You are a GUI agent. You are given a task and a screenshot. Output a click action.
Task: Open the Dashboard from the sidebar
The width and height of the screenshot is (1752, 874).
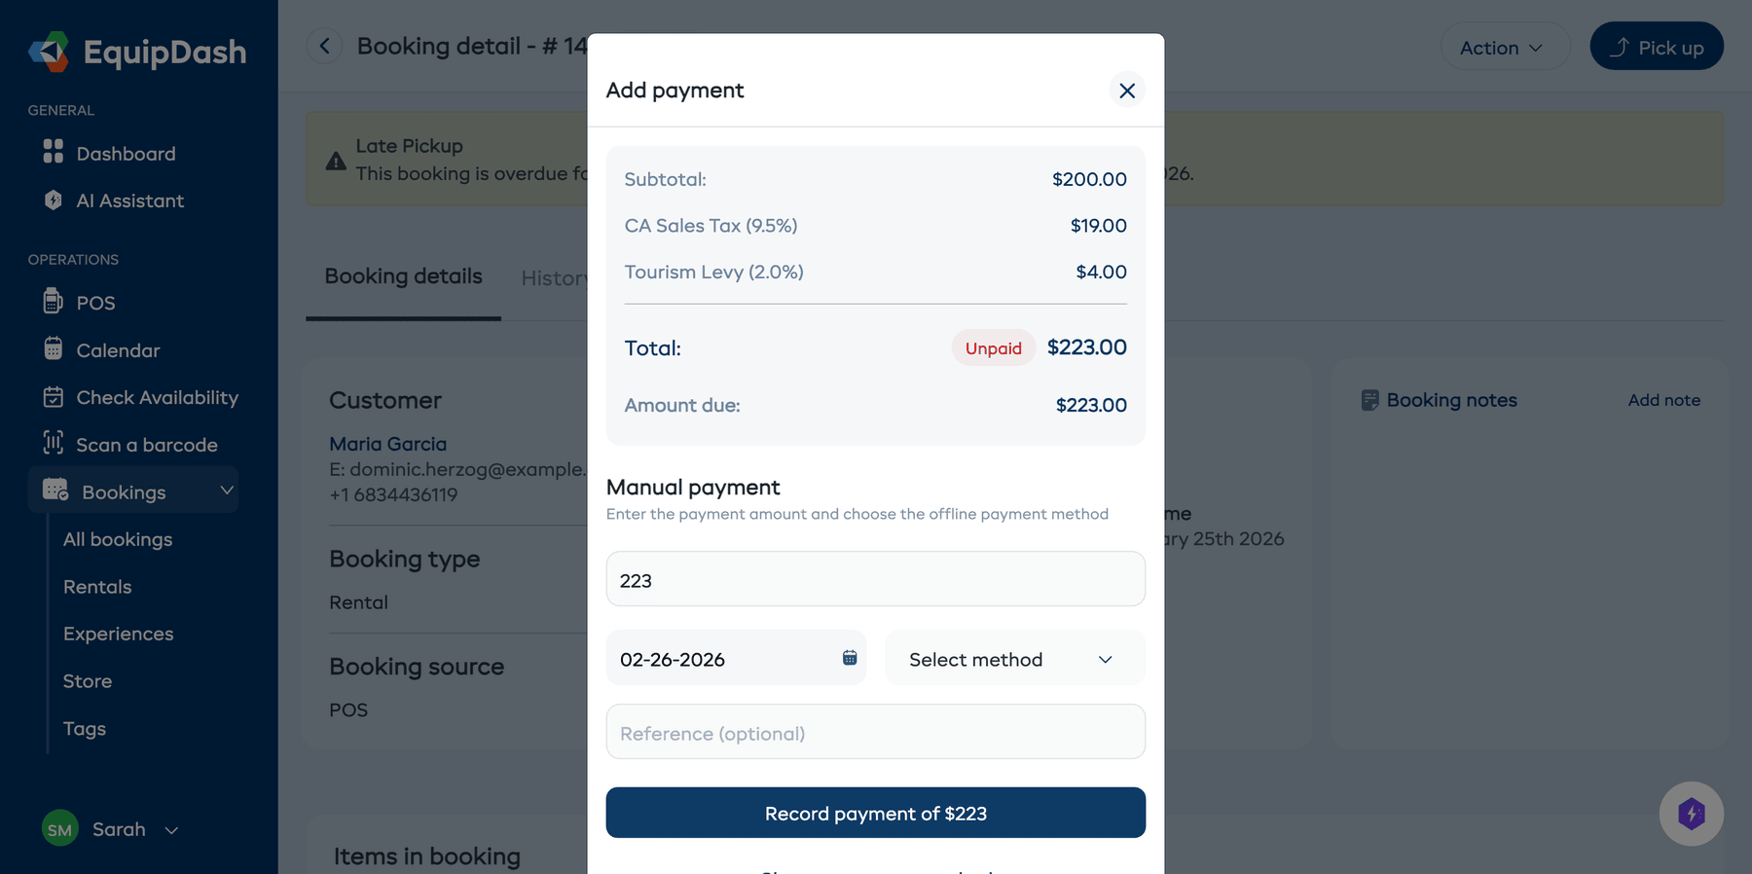tap(125, 153)
